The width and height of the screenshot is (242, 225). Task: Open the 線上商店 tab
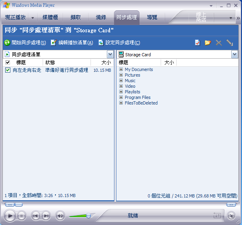[201, 17]
